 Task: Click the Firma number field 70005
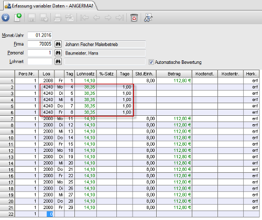[40, 44]
